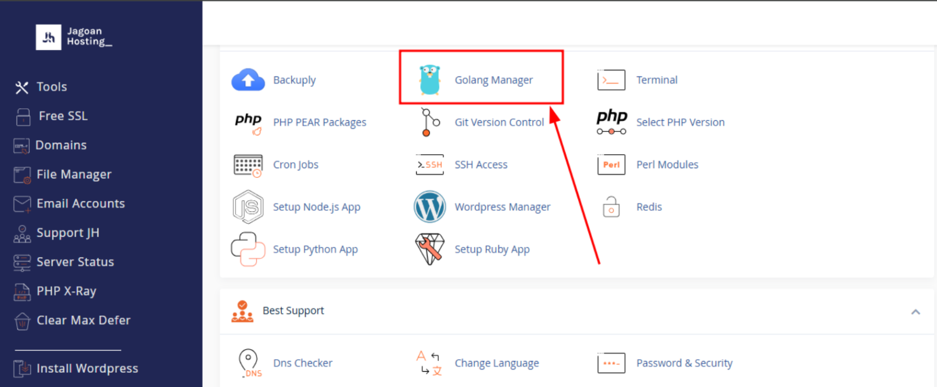The width and height of the screenshot is (937, 387).
Task: Collapse the Best Support section chevron
Action: click(915, 312)
